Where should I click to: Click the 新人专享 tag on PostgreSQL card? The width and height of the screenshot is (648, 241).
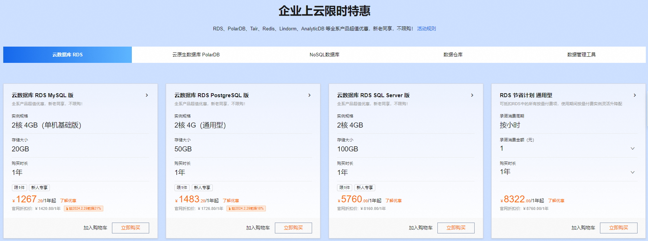202,188
